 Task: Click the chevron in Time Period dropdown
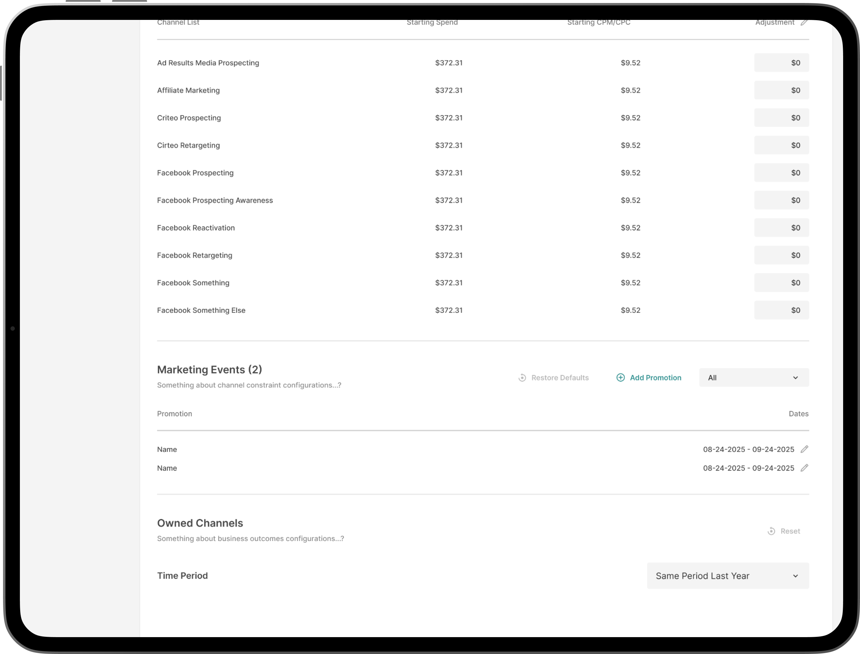796,576
